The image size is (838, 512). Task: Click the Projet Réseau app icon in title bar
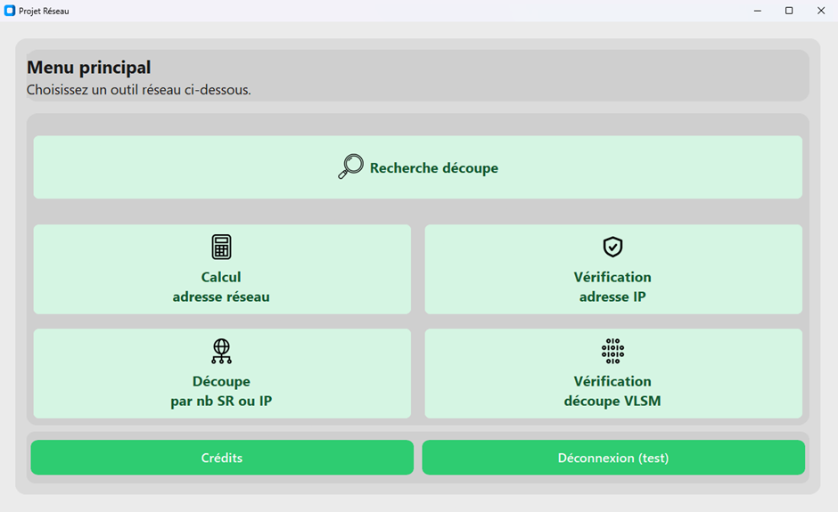pos(10,11)
